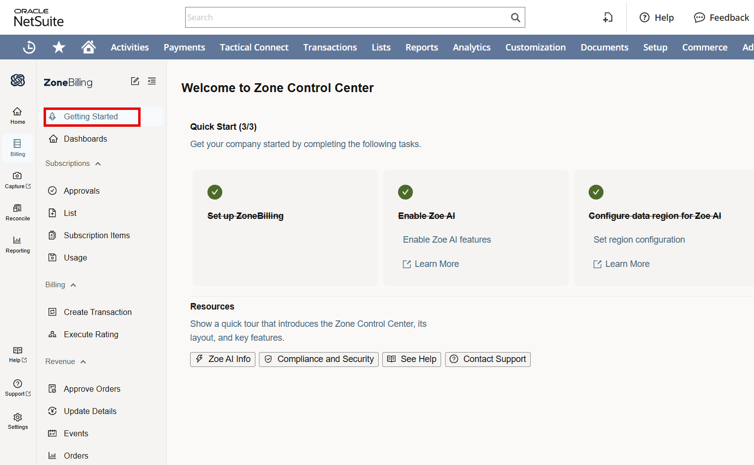Open Reconcile in the Zone sidebar

(x=18, y=212)
